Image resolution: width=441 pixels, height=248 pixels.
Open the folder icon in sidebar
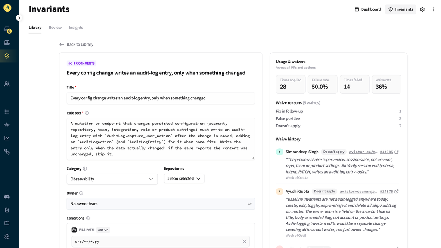pos(7,223)
